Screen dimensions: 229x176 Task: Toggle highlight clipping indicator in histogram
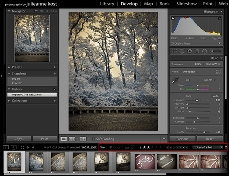(219, 18)
